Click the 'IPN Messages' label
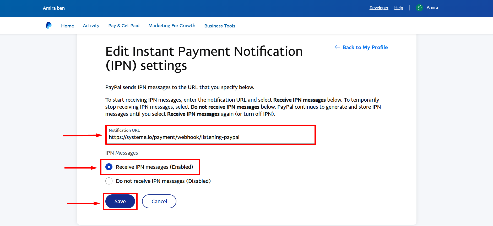 click(122, 153)
